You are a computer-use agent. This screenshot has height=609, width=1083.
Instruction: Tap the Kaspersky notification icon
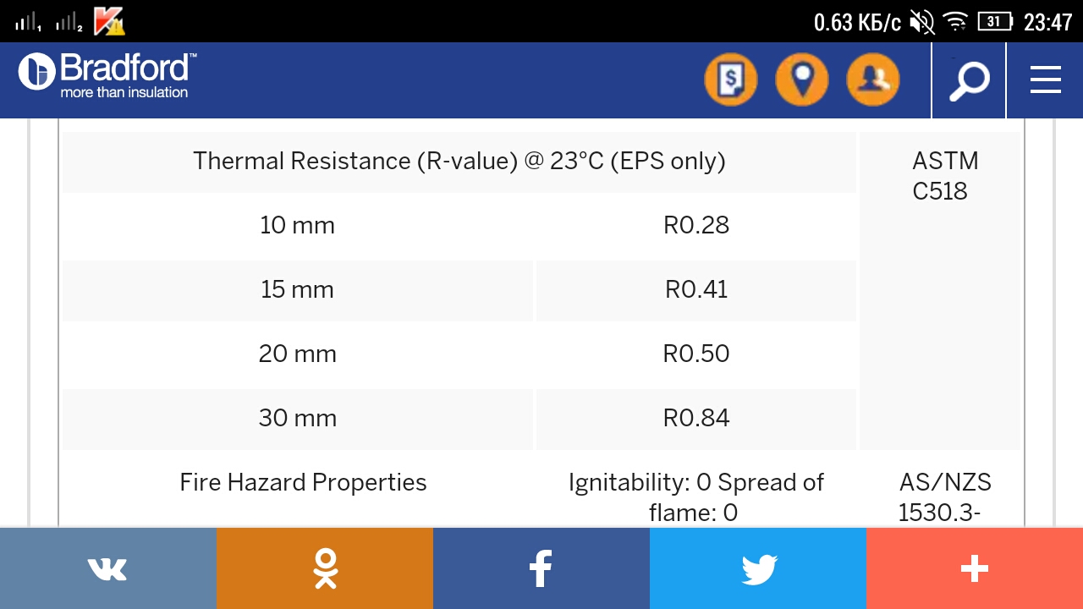click(x=109, y=21)
